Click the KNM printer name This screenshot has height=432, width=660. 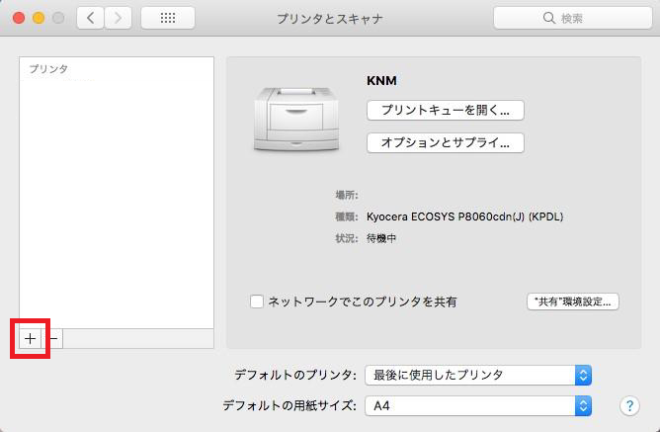[381, 82]
